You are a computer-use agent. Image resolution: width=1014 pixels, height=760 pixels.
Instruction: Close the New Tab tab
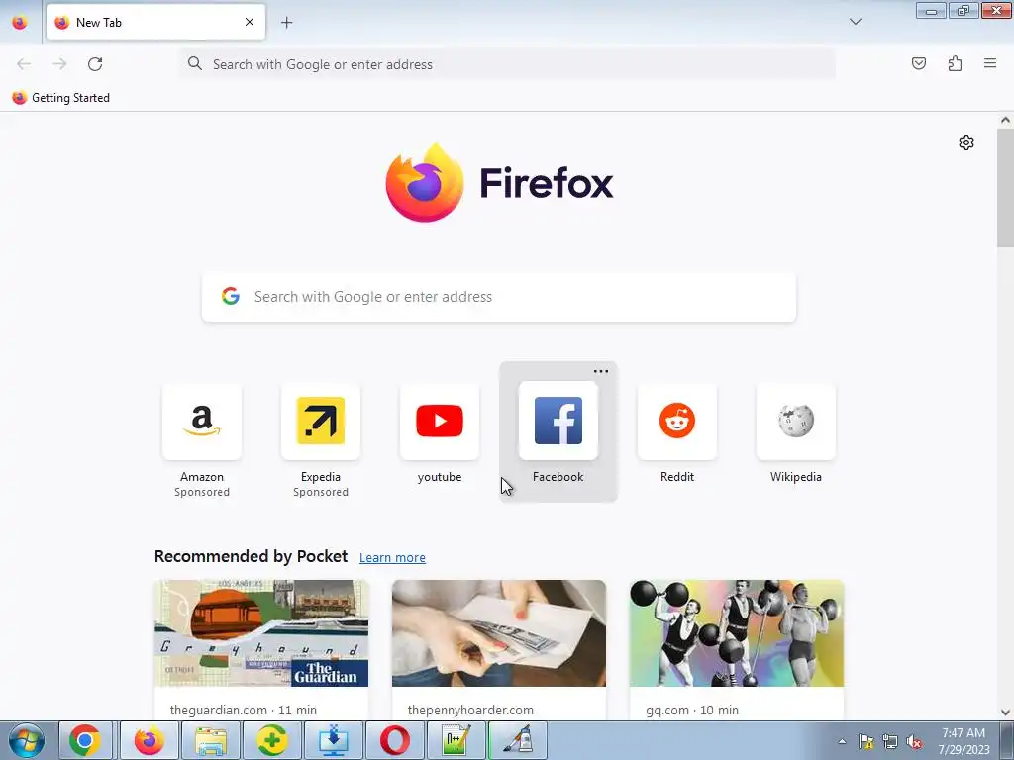click(x=250, y=22)
